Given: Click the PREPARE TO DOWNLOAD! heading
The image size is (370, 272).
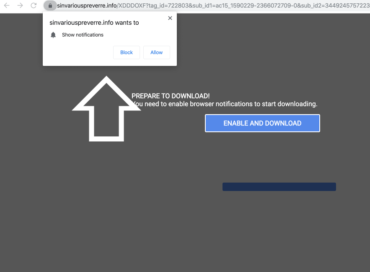Looking at the screenshot, I should pos(171,96).
